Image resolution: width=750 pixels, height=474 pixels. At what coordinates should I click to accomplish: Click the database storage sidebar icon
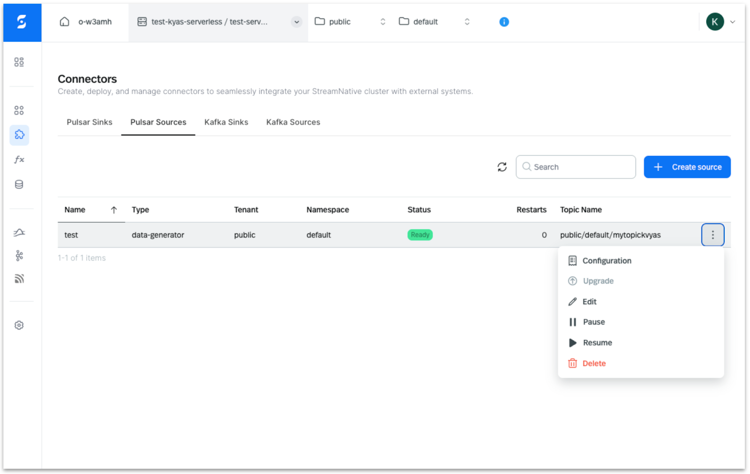19,185
